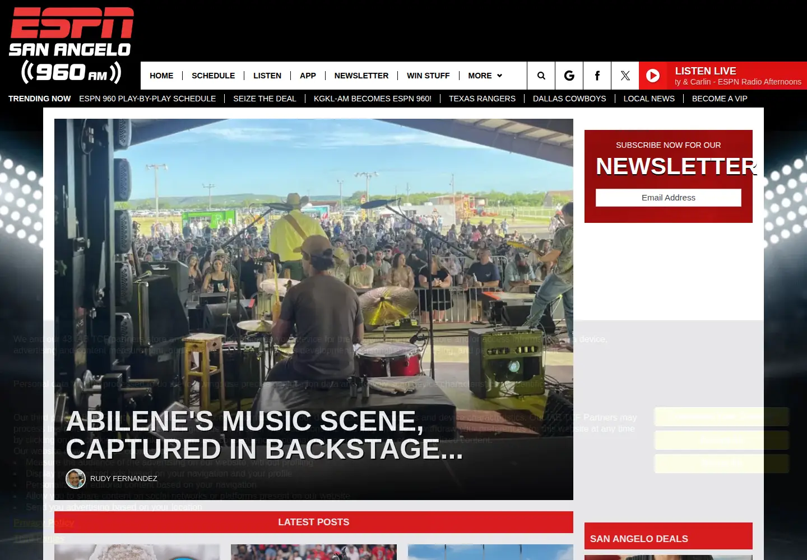Open the SCHEDULE menu item
The image size is (807, 560).
tap(213, 76)
